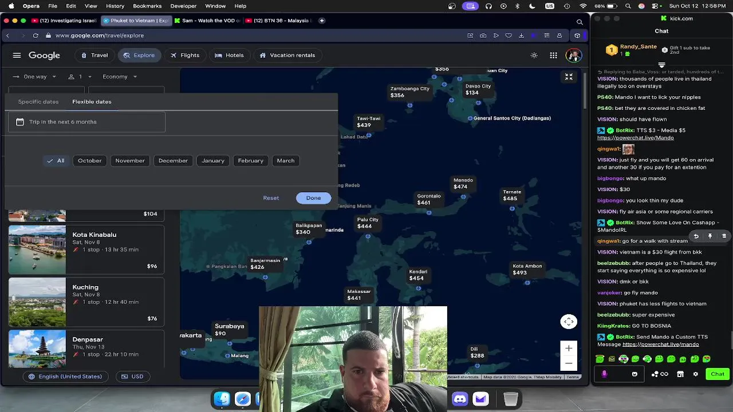The height and width of the screenshot is (412, 733).
Task: Open the Google account profile picture
Action: (x=573, y=56)
